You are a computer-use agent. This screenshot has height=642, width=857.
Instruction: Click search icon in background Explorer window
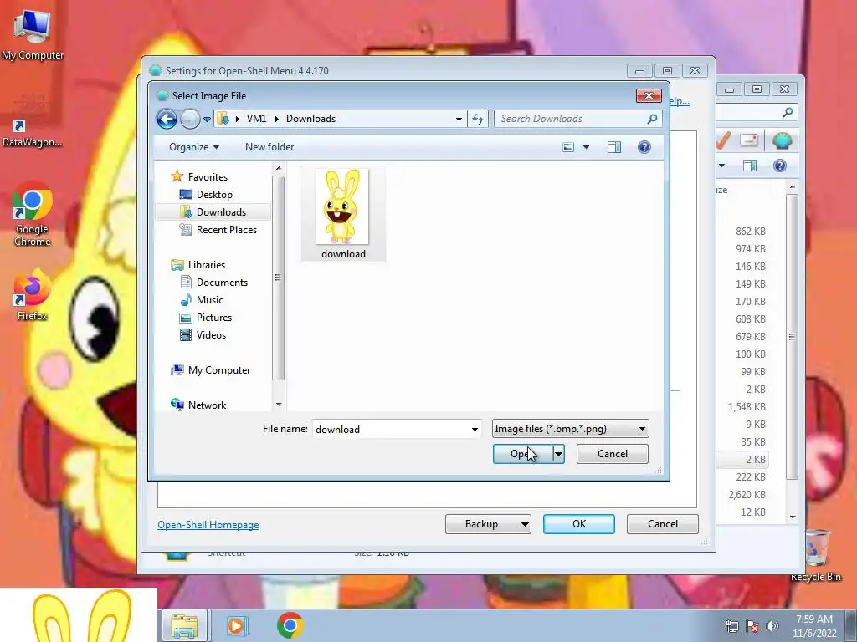click(x=788, y=112)
